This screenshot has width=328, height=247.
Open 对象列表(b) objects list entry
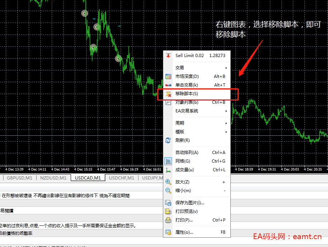(187, 102)
